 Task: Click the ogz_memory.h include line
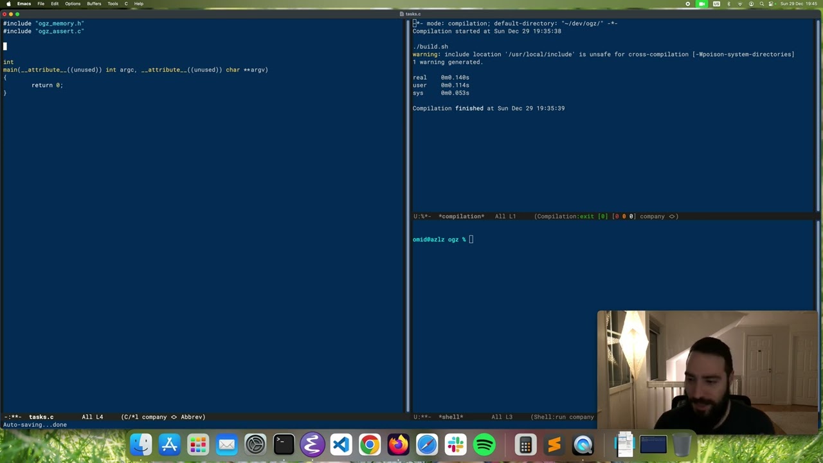[x=44, y=23]
